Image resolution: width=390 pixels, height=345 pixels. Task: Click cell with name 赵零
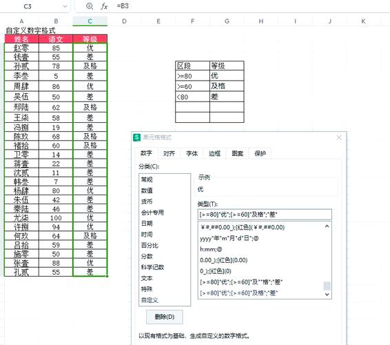21,48
